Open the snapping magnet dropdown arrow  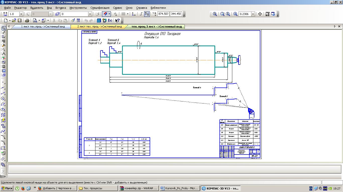tap(110, 14)
